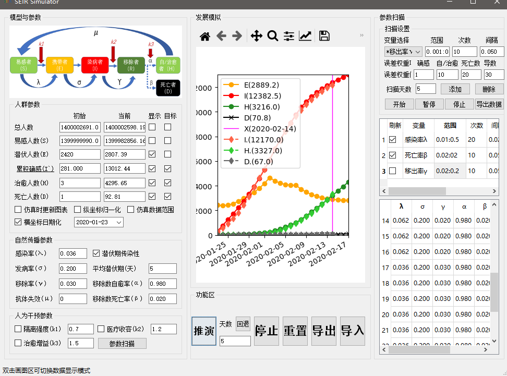Select the Zoom magnifier tool

pyautogui.click(x=272, y=36)
